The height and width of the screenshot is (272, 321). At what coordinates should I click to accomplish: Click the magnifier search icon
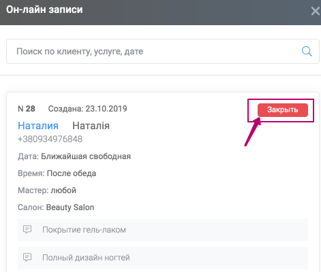pos(307,51)
